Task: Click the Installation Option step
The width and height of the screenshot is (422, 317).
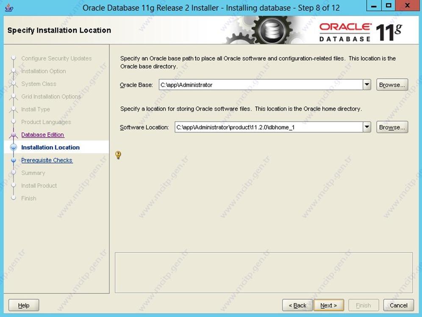Action: click(44, 71)
